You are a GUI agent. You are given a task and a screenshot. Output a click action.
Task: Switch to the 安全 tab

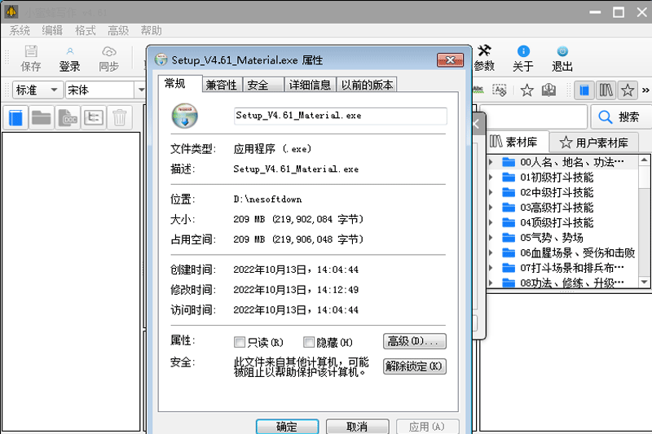click(x=262, y=85)
